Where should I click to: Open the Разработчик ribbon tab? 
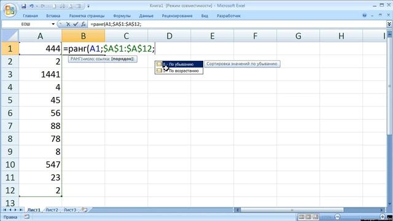point(228,16)
